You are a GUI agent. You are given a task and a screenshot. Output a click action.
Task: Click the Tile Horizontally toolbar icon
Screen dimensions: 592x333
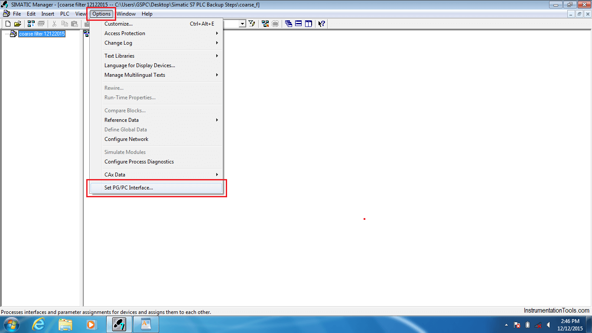point(299,24)
